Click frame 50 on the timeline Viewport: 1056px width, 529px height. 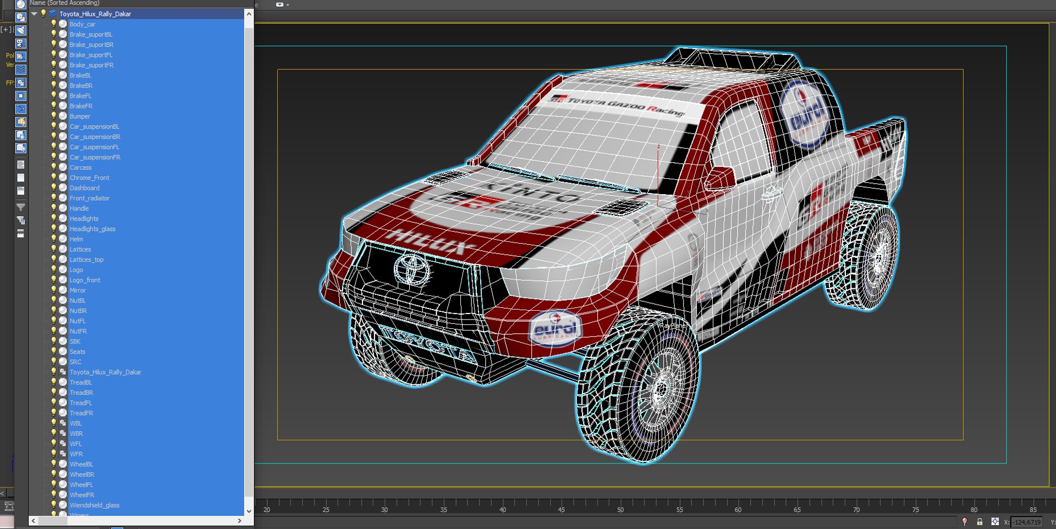tap(620, 510)
